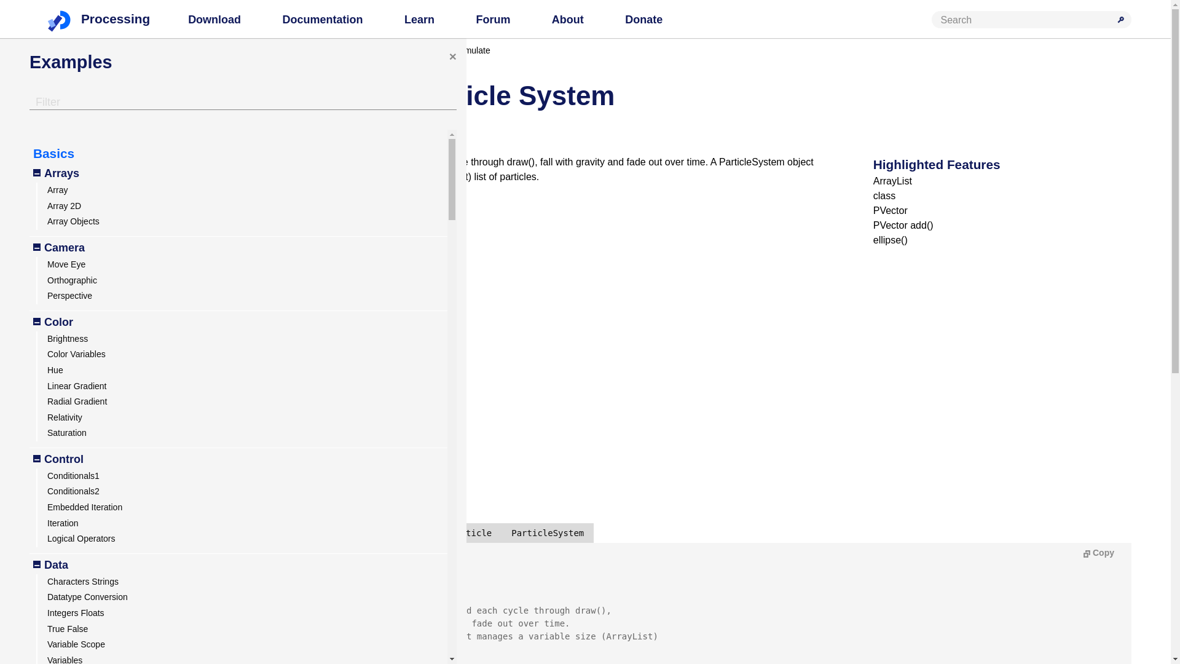This screenshot has height=664, width=1180.
Task: Close the Examples panel with X
Action: [x=452, y=57]
